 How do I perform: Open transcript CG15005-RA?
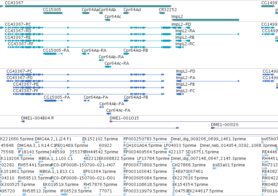point(56,50)
